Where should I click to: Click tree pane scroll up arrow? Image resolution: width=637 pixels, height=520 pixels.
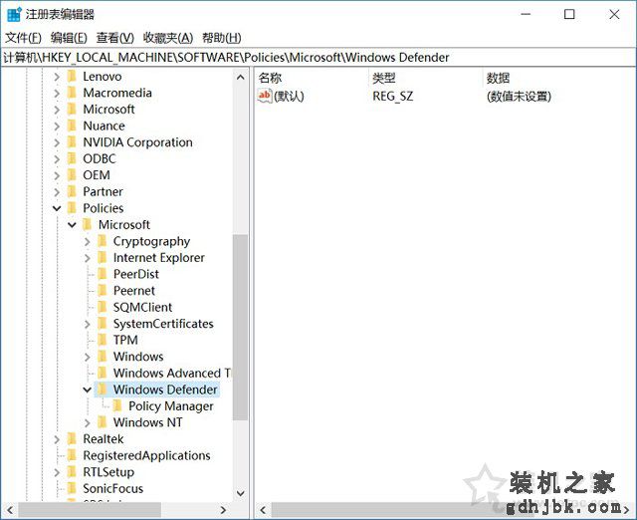point(241,78)
